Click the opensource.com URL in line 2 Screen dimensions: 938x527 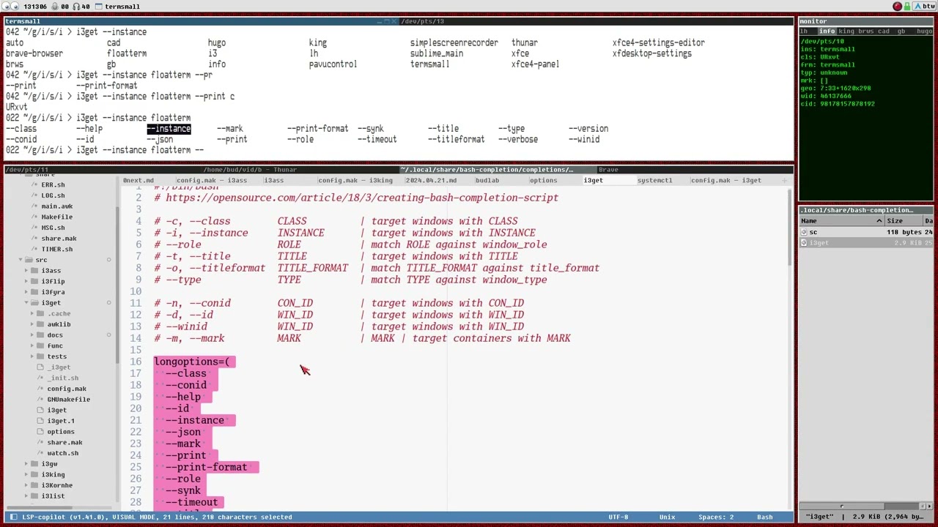click(x=361, y=198)
